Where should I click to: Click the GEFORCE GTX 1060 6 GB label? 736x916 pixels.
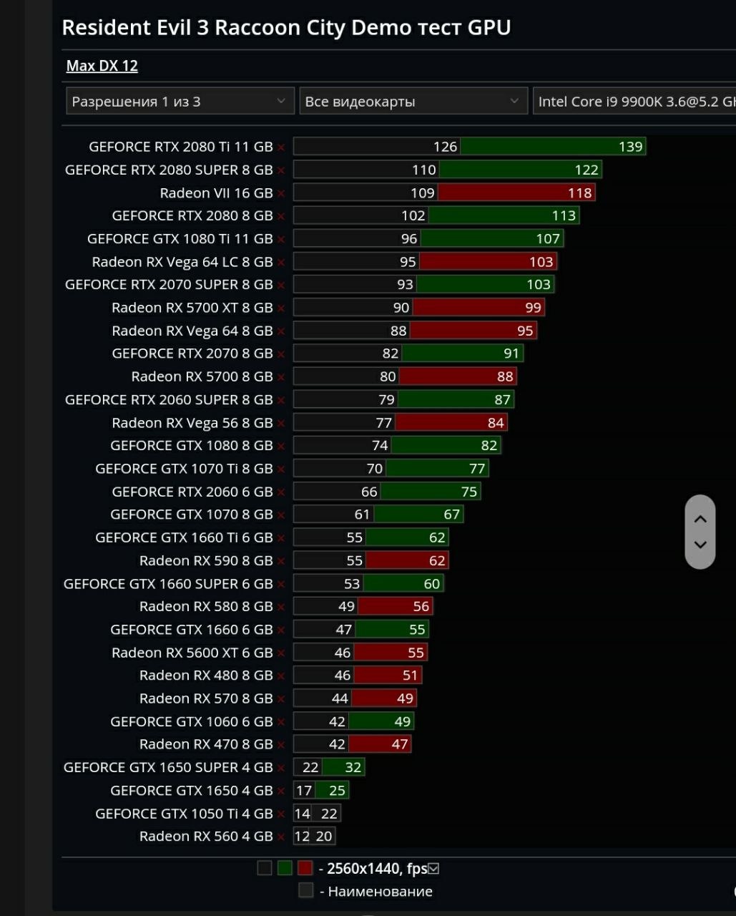[192, 721]
